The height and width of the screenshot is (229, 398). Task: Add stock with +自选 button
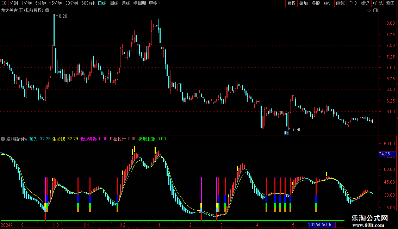pyautogui.click(x=378, y=3)
